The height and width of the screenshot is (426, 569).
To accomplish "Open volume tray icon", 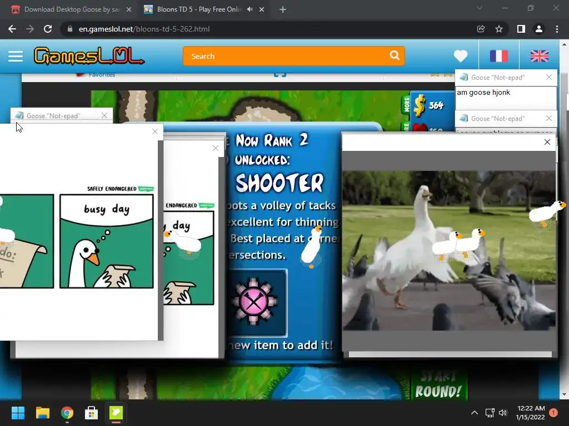I will click(x=503, y=413).
